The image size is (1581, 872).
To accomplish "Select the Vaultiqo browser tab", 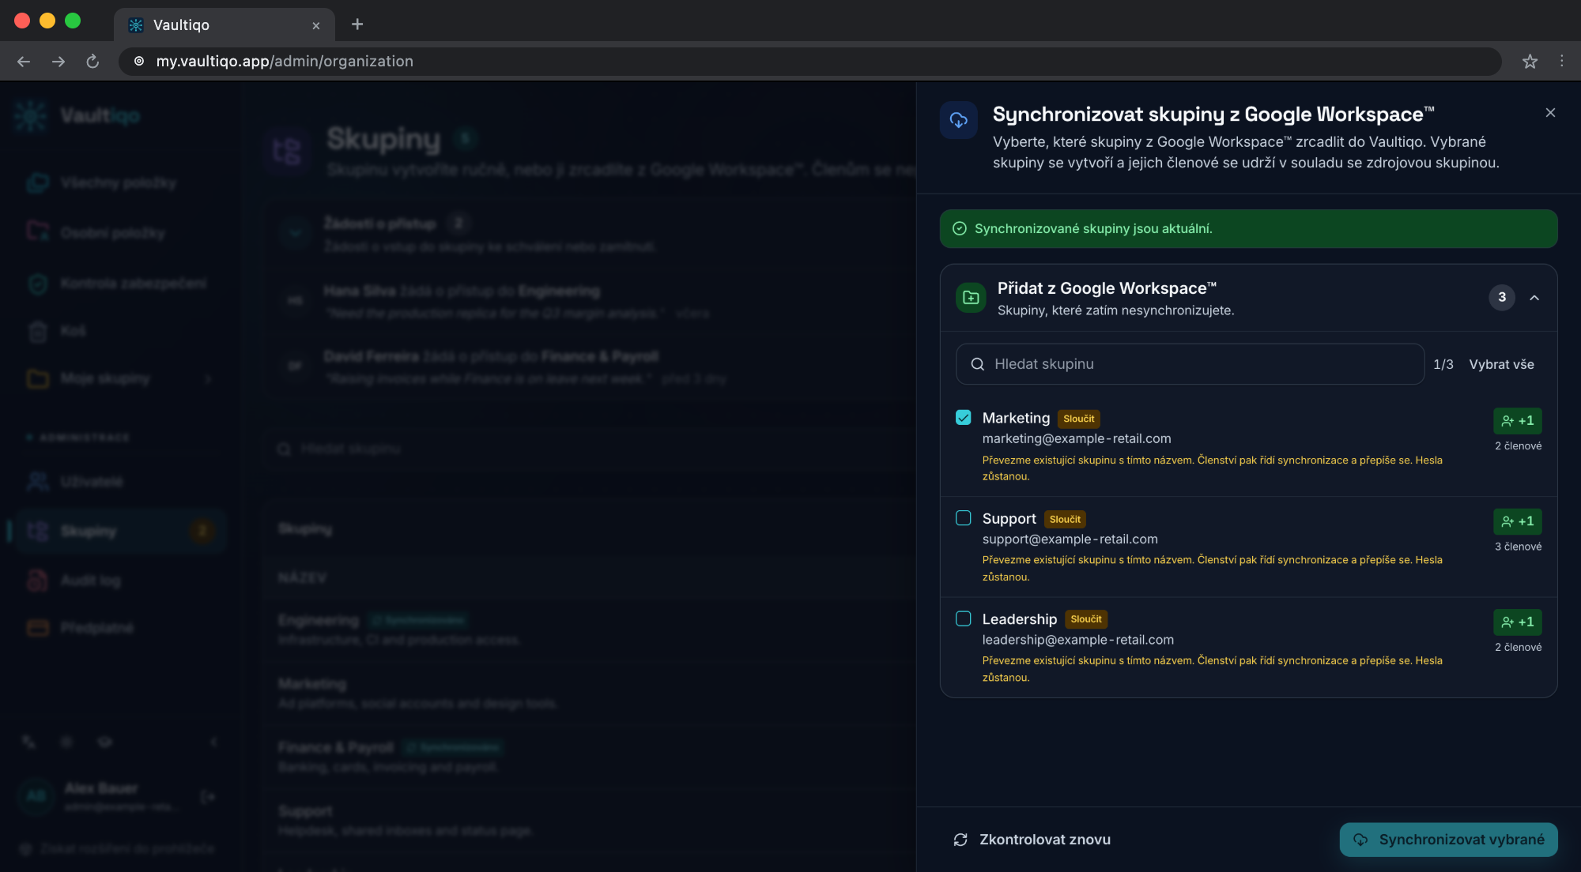I will click(224, 24).
